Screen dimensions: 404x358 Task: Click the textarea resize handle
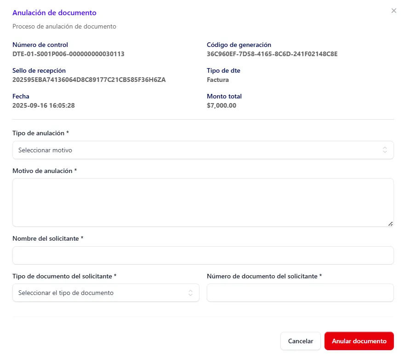tap(391, 224)
